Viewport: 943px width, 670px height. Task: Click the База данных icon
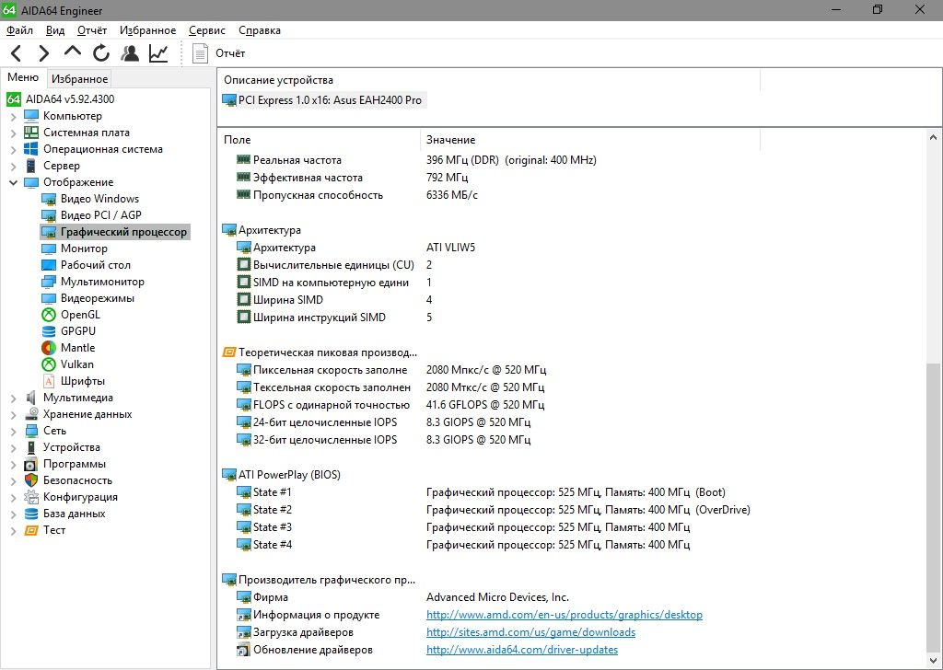point(31,514)
